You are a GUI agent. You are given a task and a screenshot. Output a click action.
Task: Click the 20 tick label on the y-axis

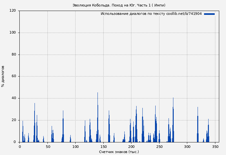coord(14,120)
